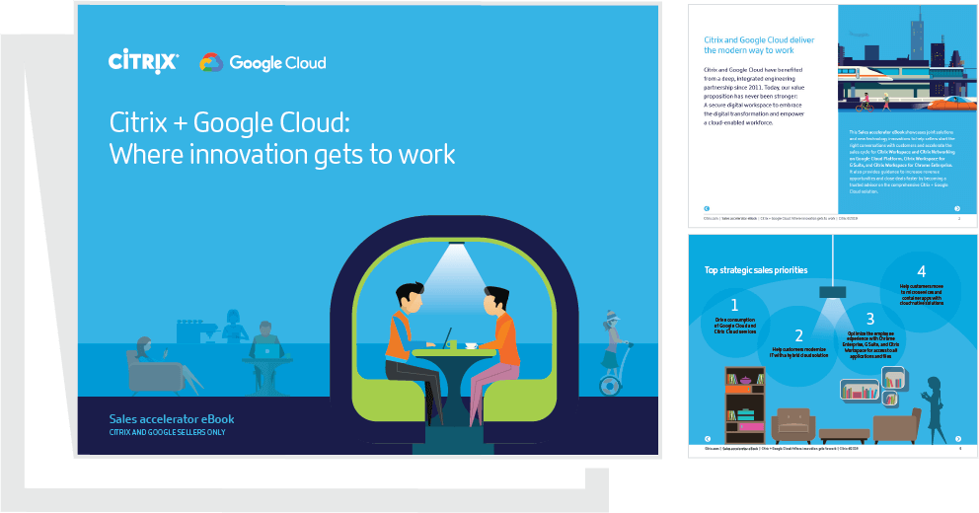Click the bookshelf on the priorities page
979x513 pixels.
click(744, 402)
